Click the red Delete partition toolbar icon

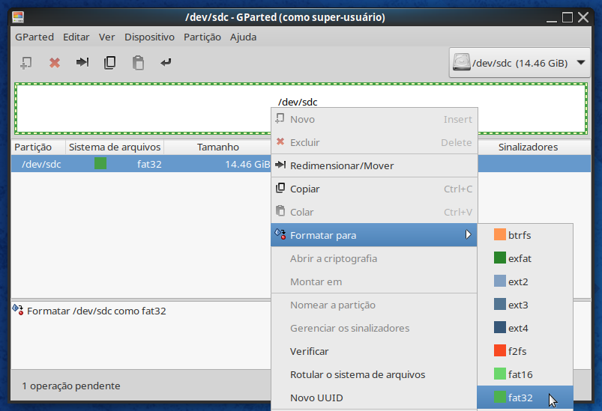tap(55, 62)
